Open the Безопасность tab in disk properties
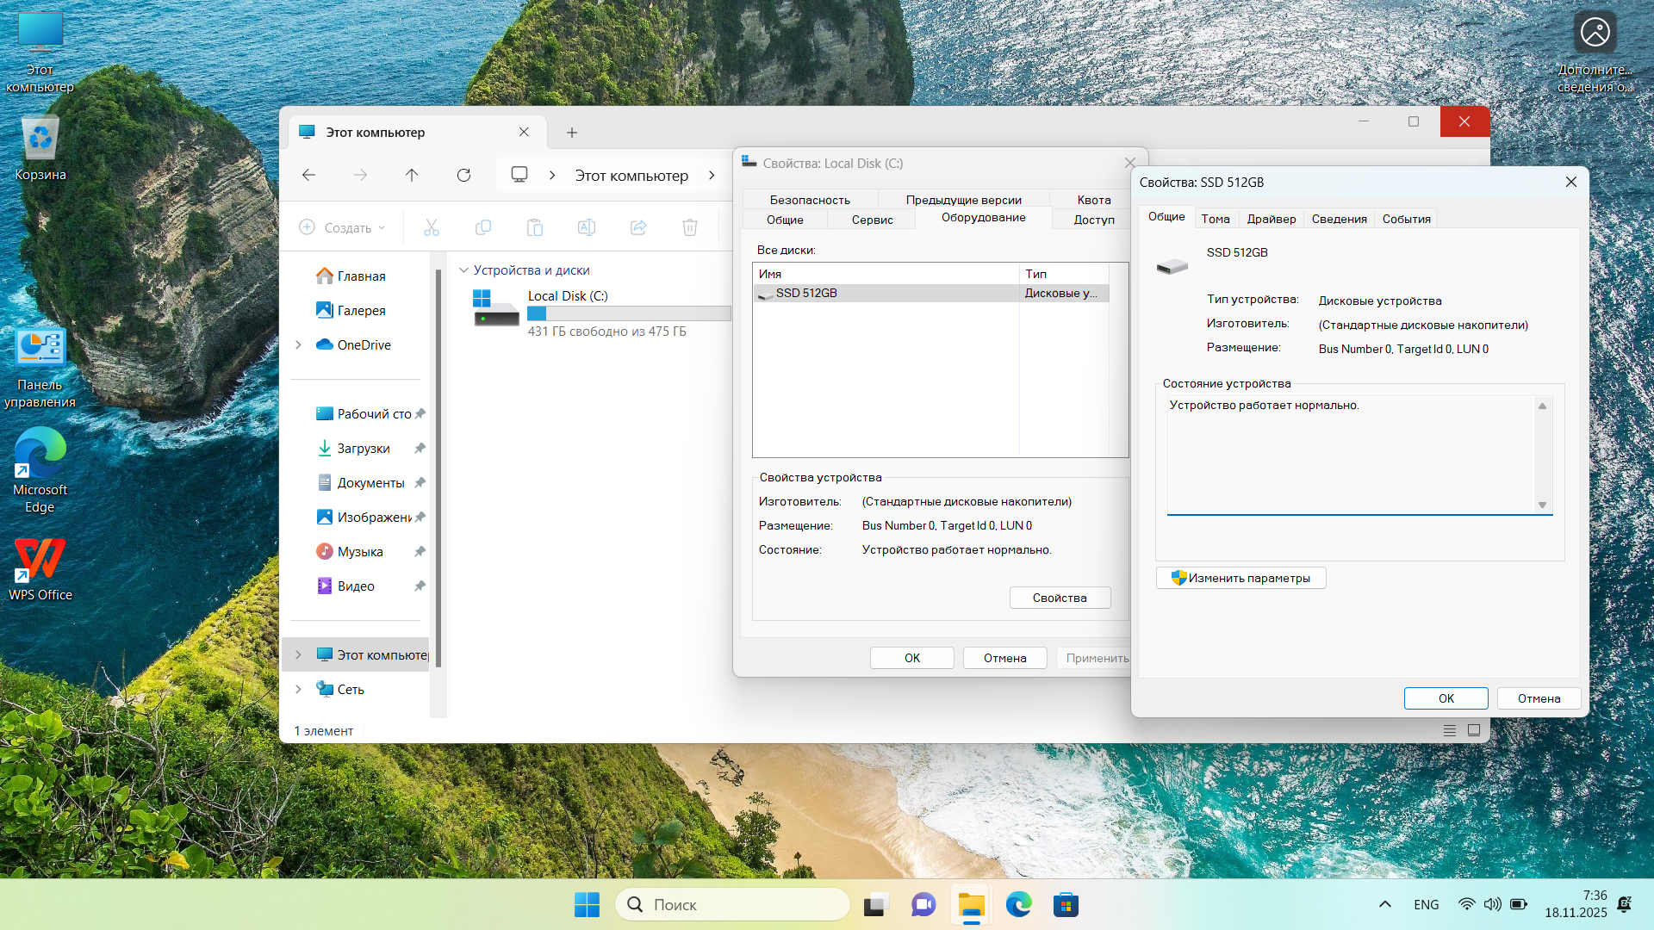 809,200
